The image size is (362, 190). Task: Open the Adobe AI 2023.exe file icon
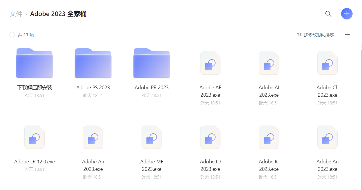(269, 63)
